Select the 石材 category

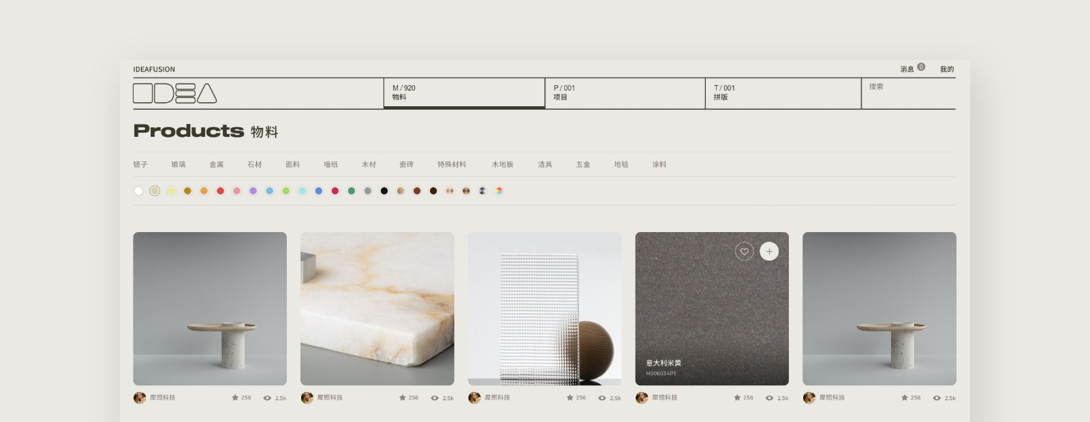click(x=255, y=165)
